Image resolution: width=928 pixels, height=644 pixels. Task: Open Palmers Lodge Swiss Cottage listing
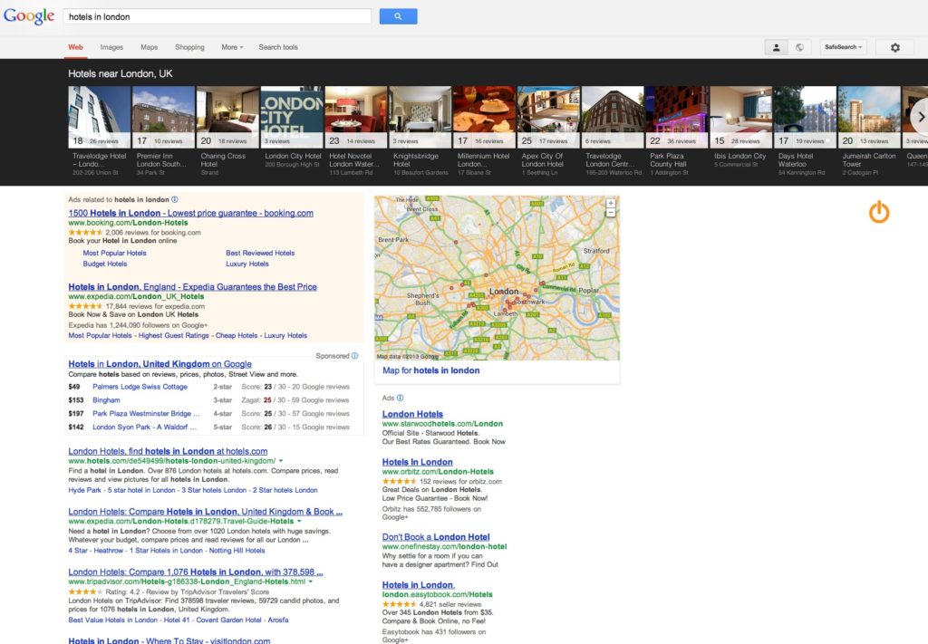[140, 387]
